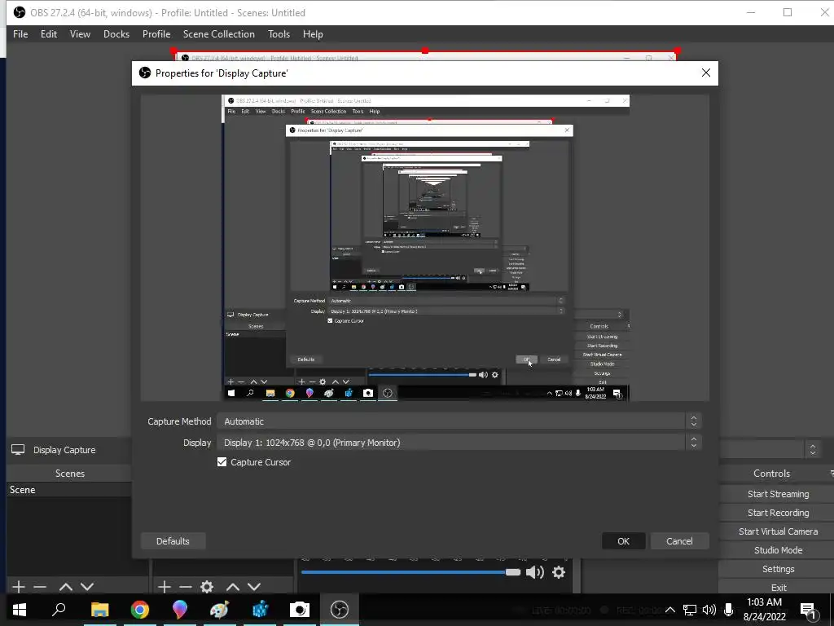Image resolution: width=834 pixels, height=626 pixels.
Task: Open File Explorer from the taskbar
Action: pyautogui.click(x=99, y=609)
